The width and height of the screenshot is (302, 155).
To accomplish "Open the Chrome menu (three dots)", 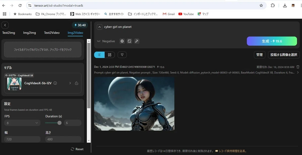I will coord(301,5).
